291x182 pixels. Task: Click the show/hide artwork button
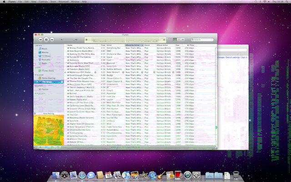tap(58, 147)
